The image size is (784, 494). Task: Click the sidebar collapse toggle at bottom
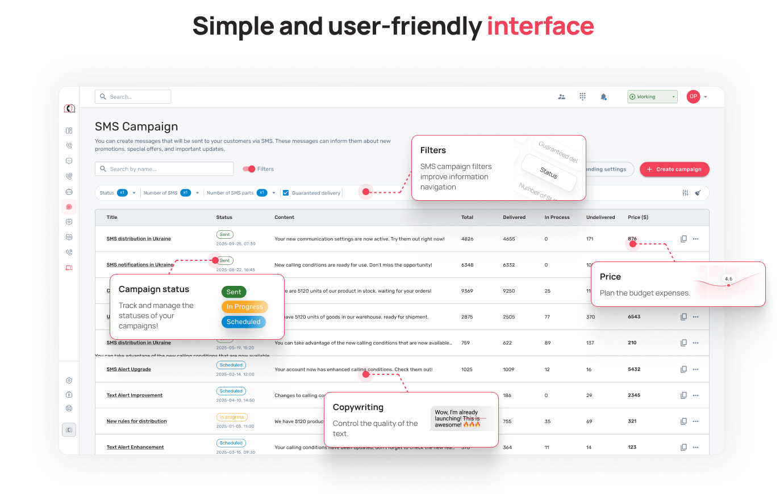[x=69, y=430]
